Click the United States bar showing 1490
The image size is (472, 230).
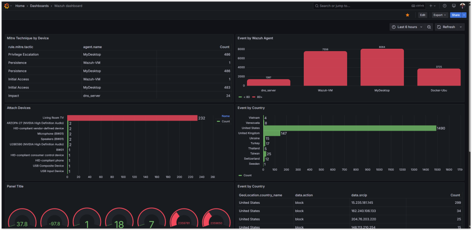coord(350,128)
